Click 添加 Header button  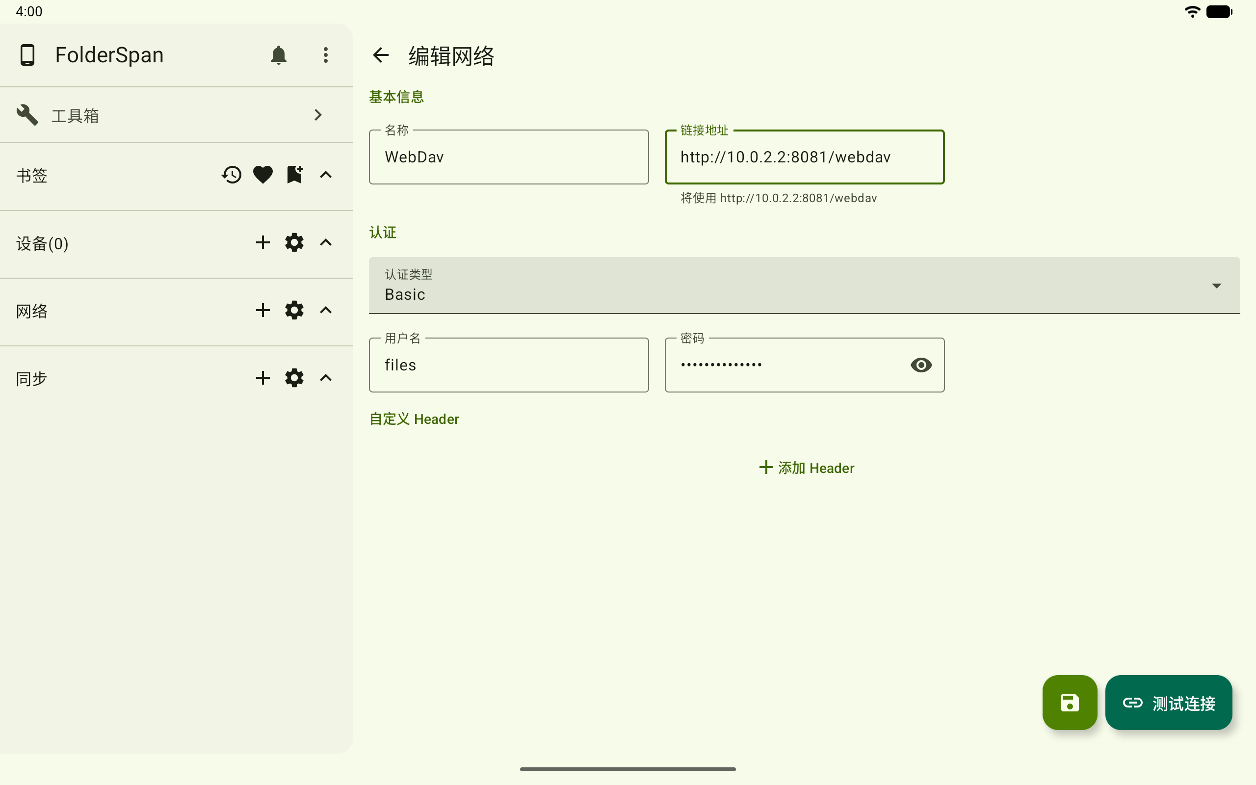click(806, 468)
